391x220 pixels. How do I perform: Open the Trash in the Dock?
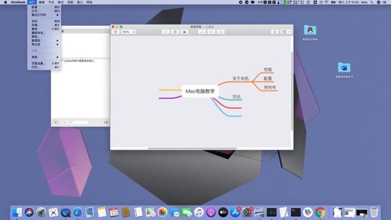[x=374, y=212]
